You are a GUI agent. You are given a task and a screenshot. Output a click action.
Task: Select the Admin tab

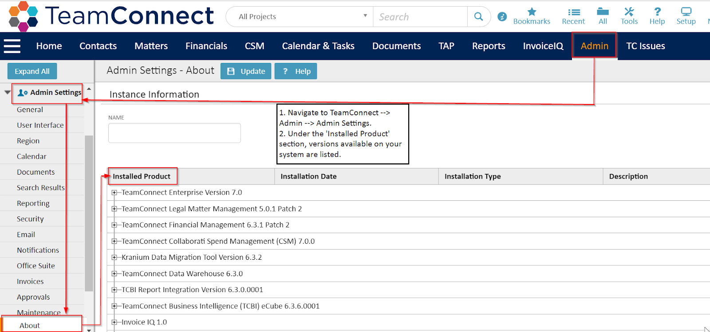(x=595, y=46)
